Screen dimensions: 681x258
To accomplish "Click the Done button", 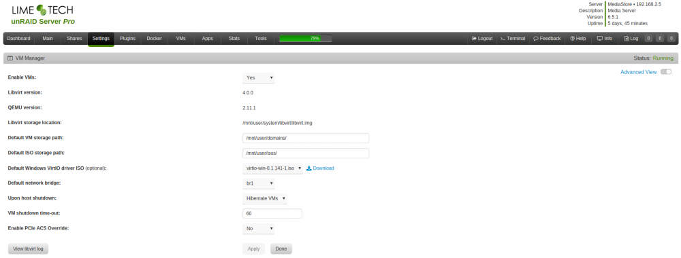I will [281, 249].
